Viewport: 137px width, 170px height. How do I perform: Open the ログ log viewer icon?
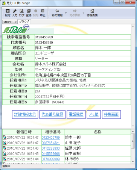click(21, 13)
